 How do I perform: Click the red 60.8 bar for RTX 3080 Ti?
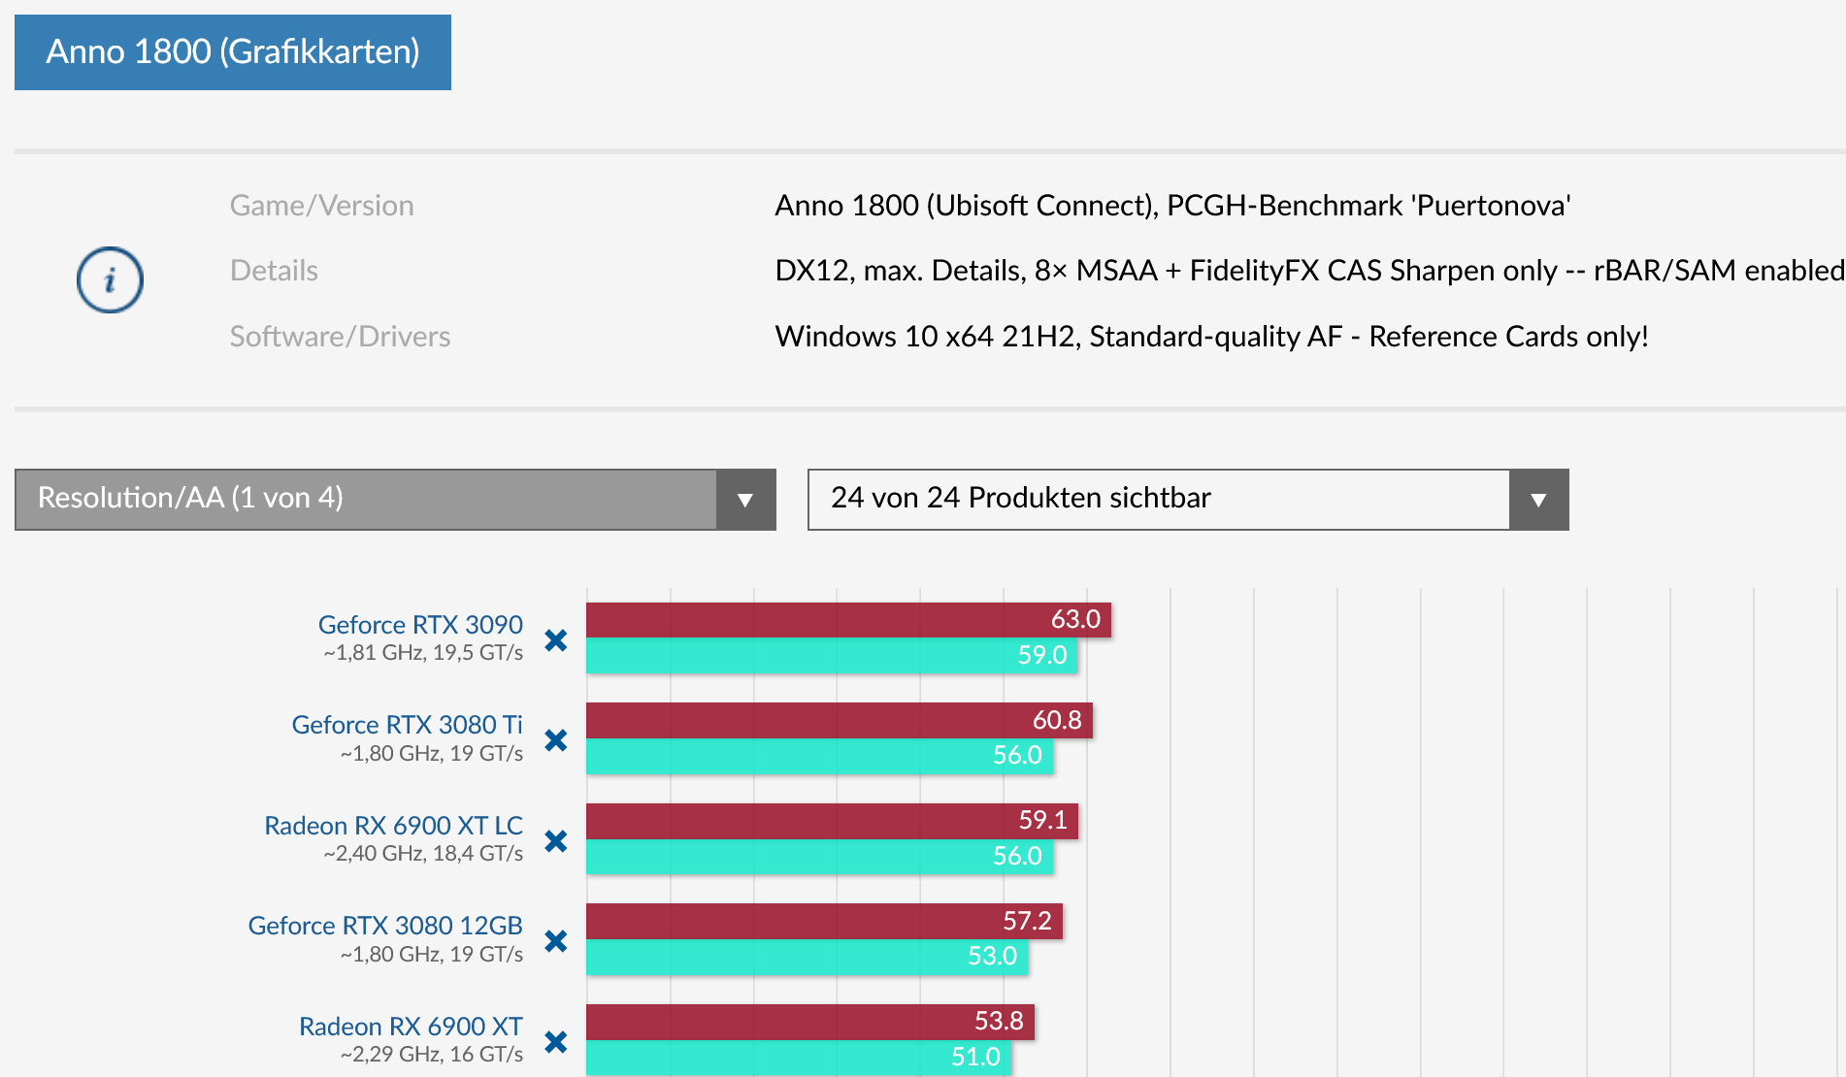point(840,720)
